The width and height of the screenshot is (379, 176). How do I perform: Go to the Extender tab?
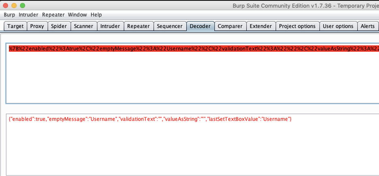(x=261, y=26)
